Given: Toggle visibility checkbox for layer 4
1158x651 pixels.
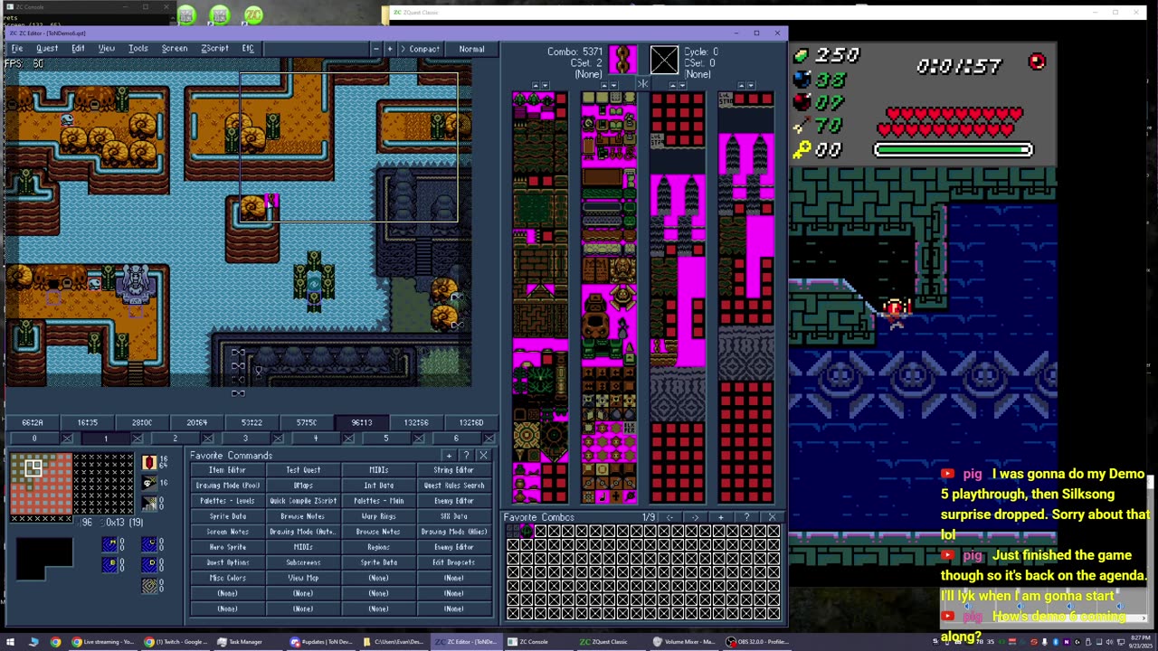Looking at the screenshot, I should [x=348, y=439].
